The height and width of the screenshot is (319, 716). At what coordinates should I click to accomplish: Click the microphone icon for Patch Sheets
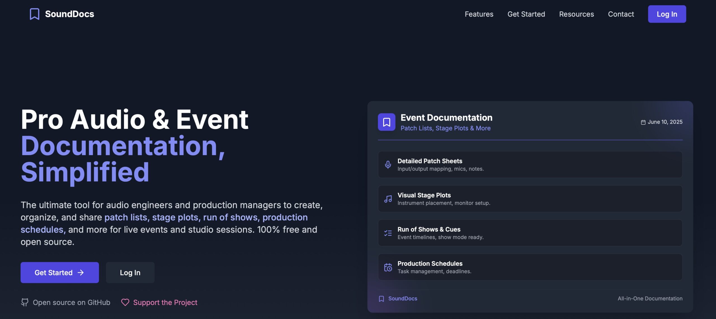388,165
